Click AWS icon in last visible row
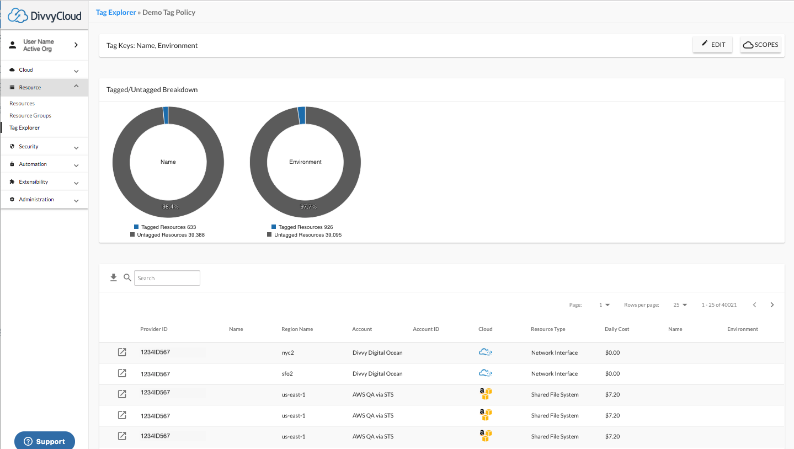 coord(486,436)
